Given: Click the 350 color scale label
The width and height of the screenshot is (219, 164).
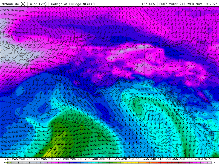Looking at the screenshot, I should coord(168,159).
